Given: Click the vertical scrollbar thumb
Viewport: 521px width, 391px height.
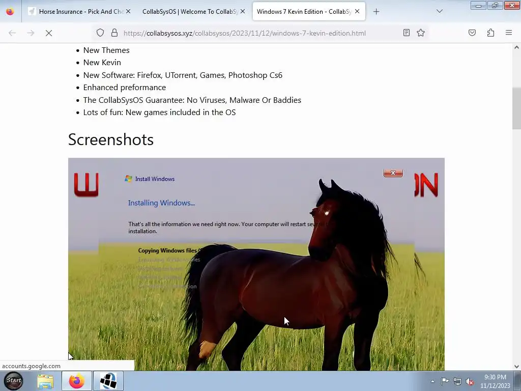Looking at the screenshot, I should pyautogui.click(x=516, y=108).
